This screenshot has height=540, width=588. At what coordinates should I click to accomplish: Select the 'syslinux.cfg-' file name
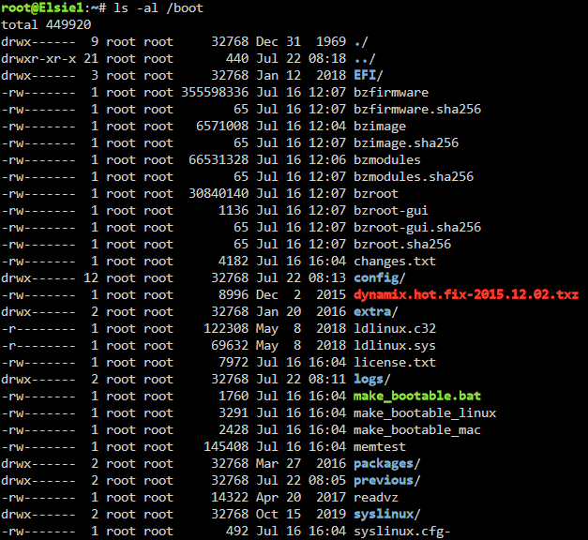click(402, 531)
